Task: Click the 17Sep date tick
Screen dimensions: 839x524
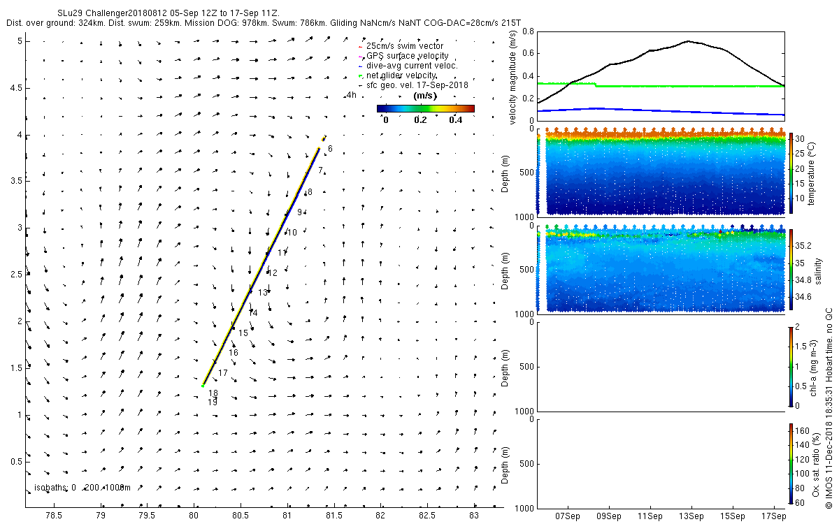Action: click(x=774, y=516)
